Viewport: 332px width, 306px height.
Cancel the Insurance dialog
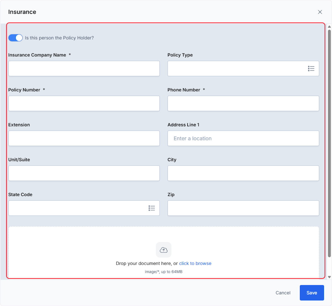(x=283, y=293)
